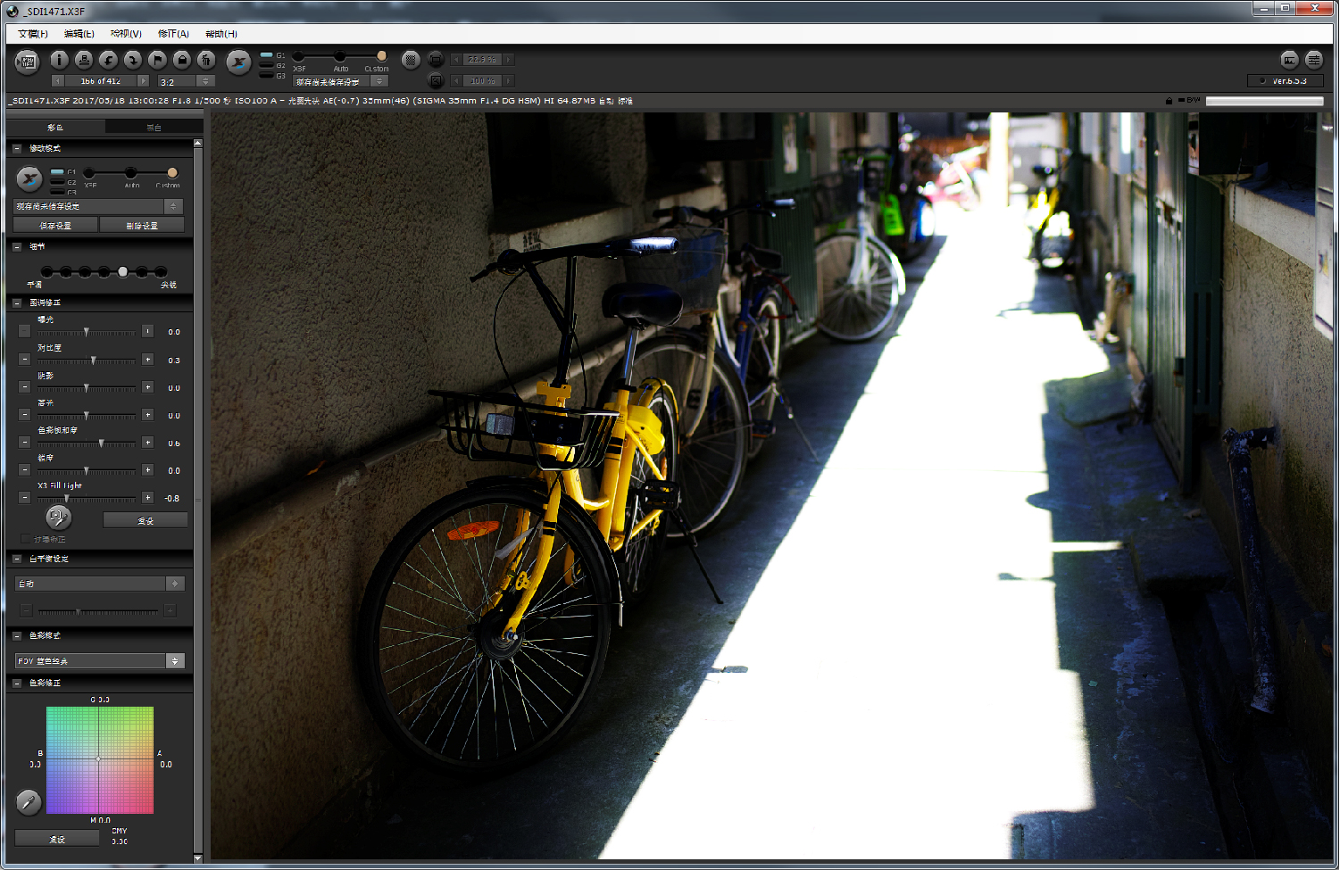Pick the eyedropper tool beside the color wheel

(x=29, y=802)
